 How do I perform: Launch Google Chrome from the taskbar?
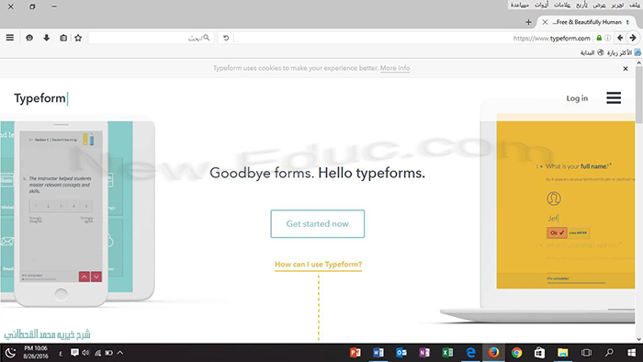click(516, 353)
